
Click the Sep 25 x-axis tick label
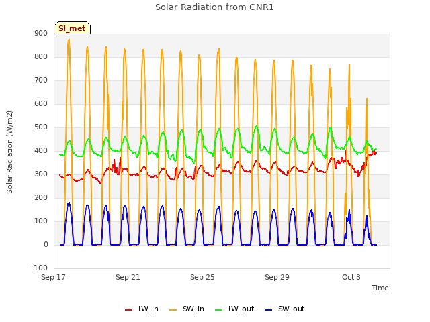[x=202, y=277]
